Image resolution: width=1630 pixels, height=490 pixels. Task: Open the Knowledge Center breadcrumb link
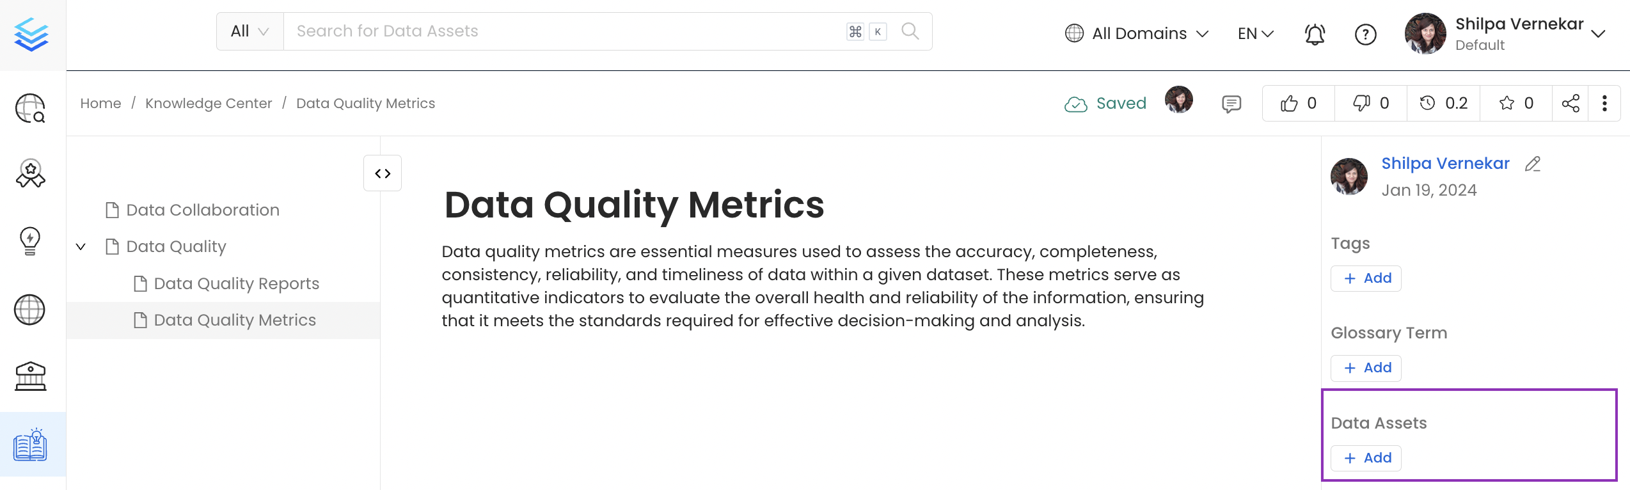pyautogui.click(x=209, y=103)
